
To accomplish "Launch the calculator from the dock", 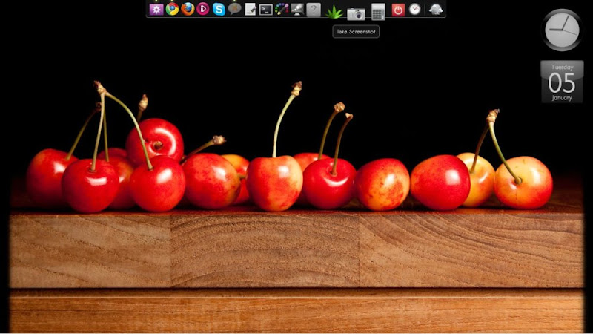I will pos(378,12).
